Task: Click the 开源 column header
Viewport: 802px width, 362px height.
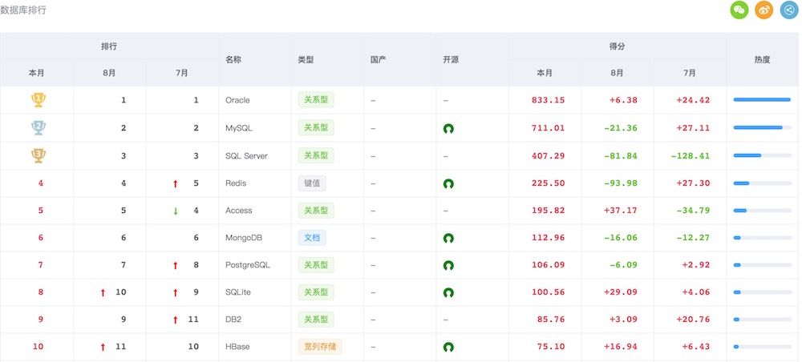Action: click(451, 59)
